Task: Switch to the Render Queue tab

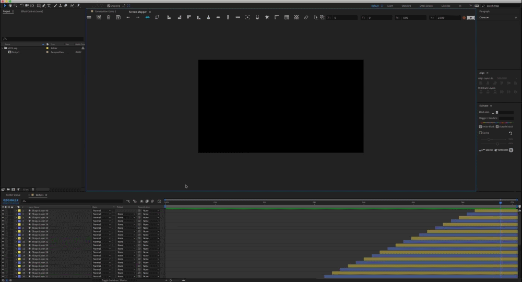Action: click(14, 195)
